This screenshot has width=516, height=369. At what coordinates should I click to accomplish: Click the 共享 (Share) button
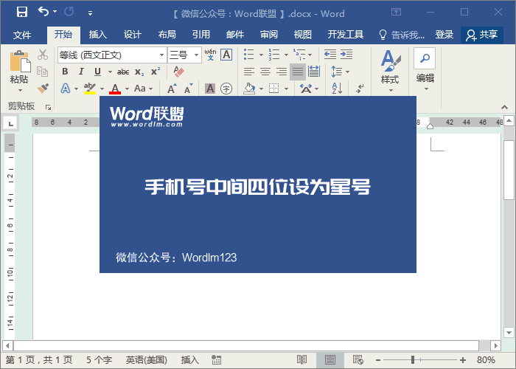point(482,35)
